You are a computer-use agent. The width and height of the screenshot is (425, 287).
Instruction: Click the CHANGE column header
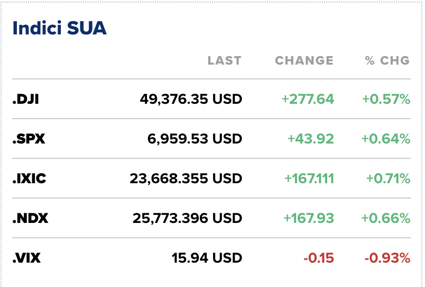pos(304,60)
